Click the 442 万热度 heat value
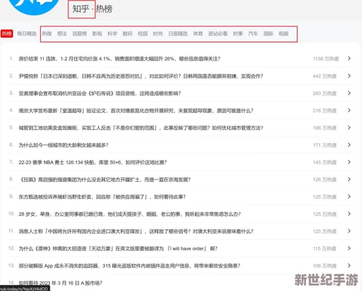The width and height of the screenshot is (362, 291). point(325,76)
